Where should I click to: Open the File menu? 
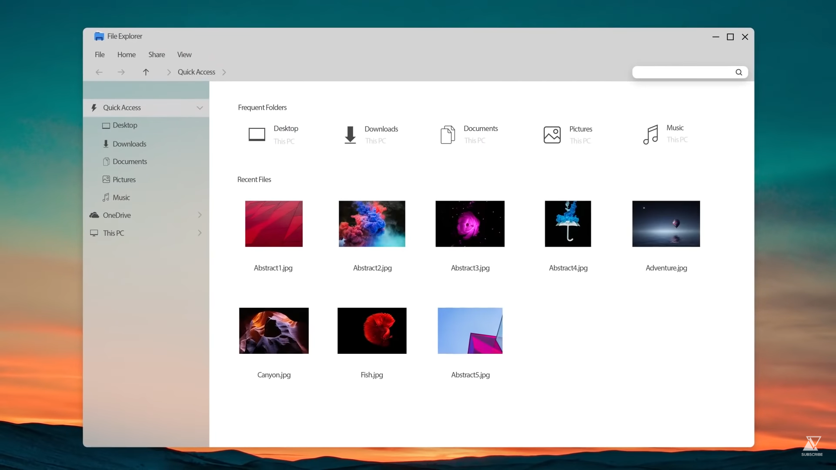[x=100, y=54]
